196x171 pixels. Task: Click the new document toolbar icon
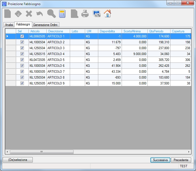[8, 14]
